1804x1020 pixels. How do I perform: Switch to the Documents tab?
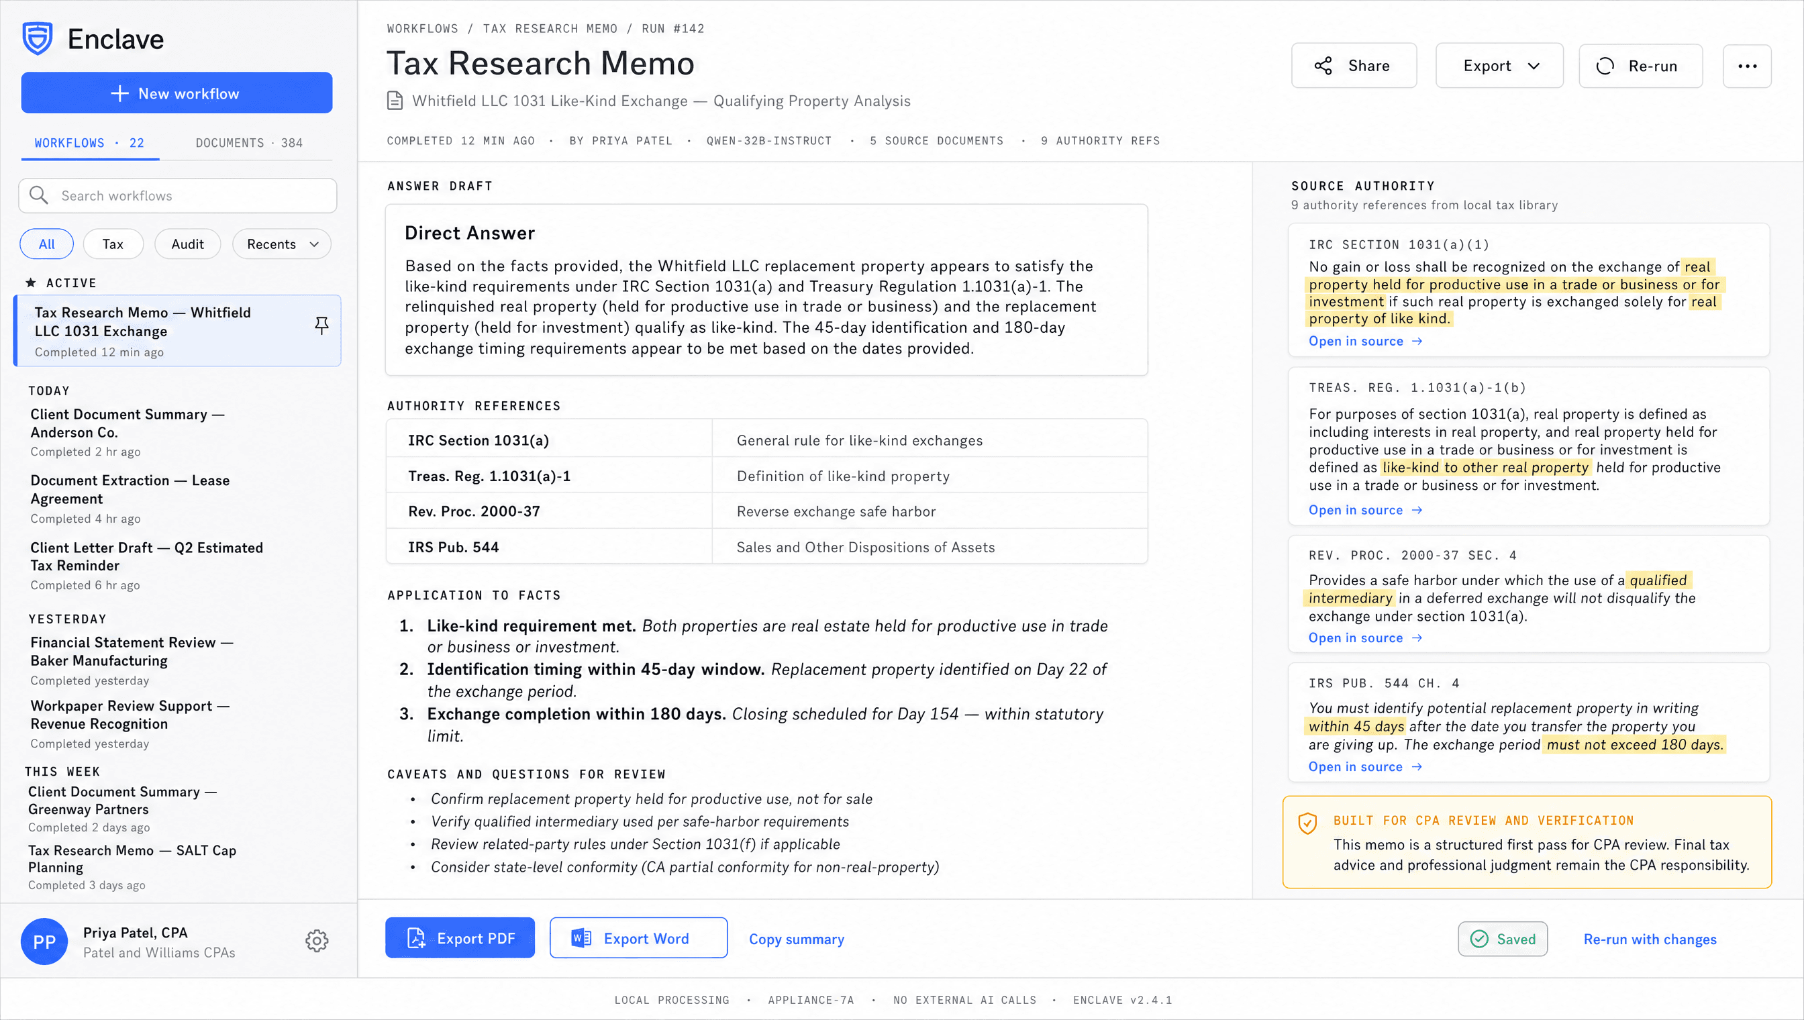[249, 143]
